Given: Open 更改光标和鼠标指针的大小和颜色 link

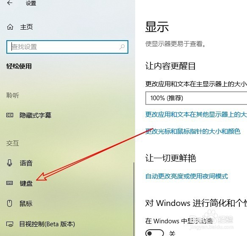Looking at the screenshot, I should (x=193, y=131).
